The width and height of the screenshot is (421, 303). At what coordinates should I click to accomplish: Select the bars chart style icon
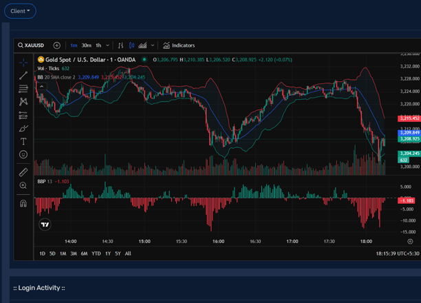tap(120, 45)
